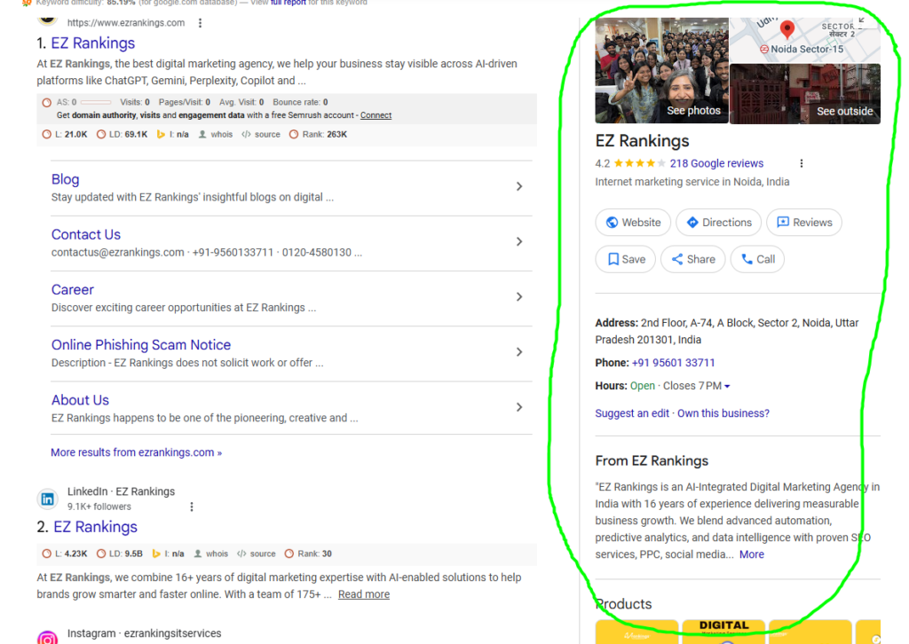
Task: Expand the Blog sitelink chevron
Action: [x=519, y=186]
